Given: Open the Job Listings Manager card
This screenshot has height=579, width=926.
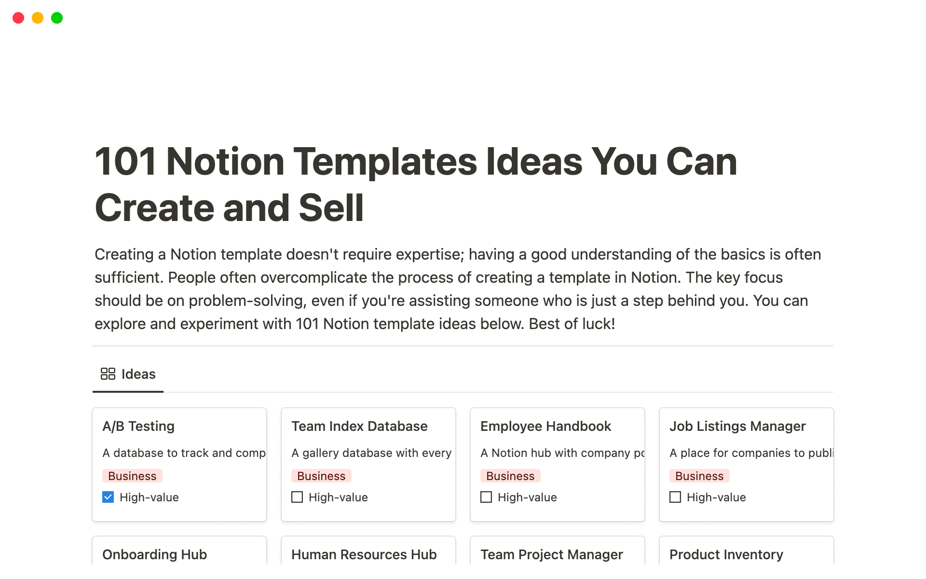Looking at the screenshot, I should [x=738, y=426].
